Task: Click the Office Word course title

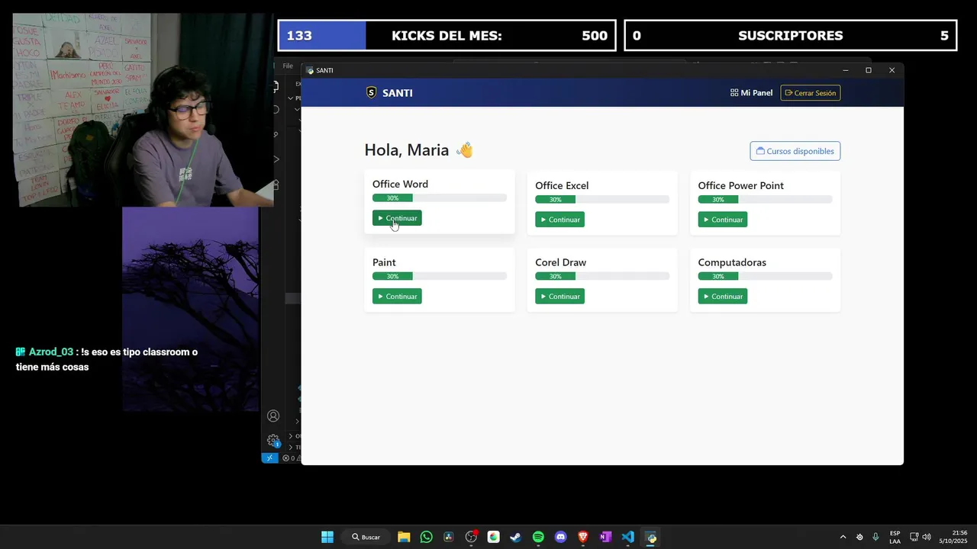Action: point(400,184)
